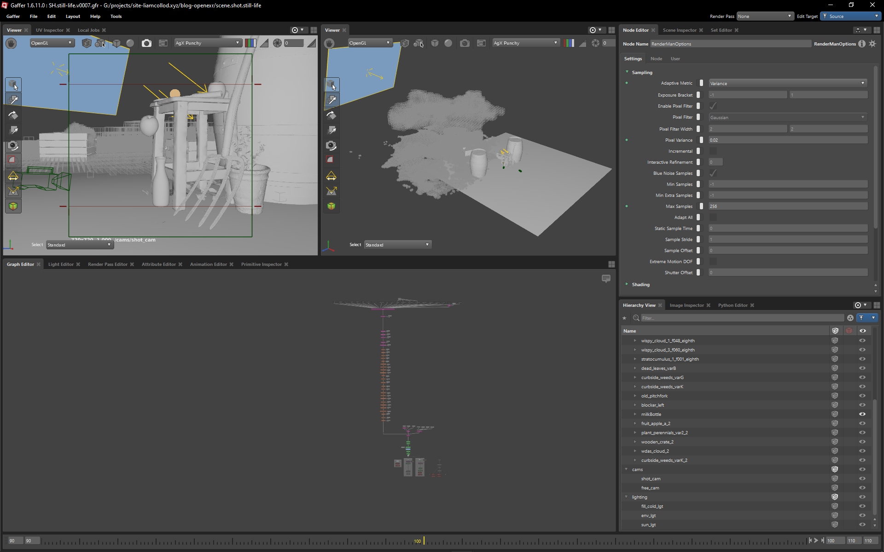Click the expansion/drawing mode icon near OpenGL dropdown
The height and width of the screenshot is (552, 884).
coord(87,43)
